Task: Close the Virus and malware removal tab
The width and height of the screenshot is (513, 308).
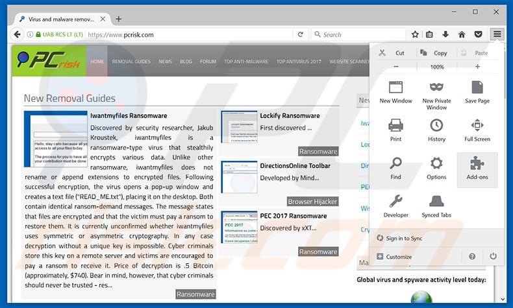Action: click(x=103, y=19)
